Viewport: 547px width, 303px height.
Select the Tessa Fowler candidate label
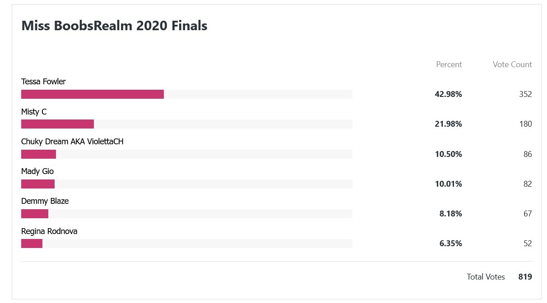[x=43, y=82]
